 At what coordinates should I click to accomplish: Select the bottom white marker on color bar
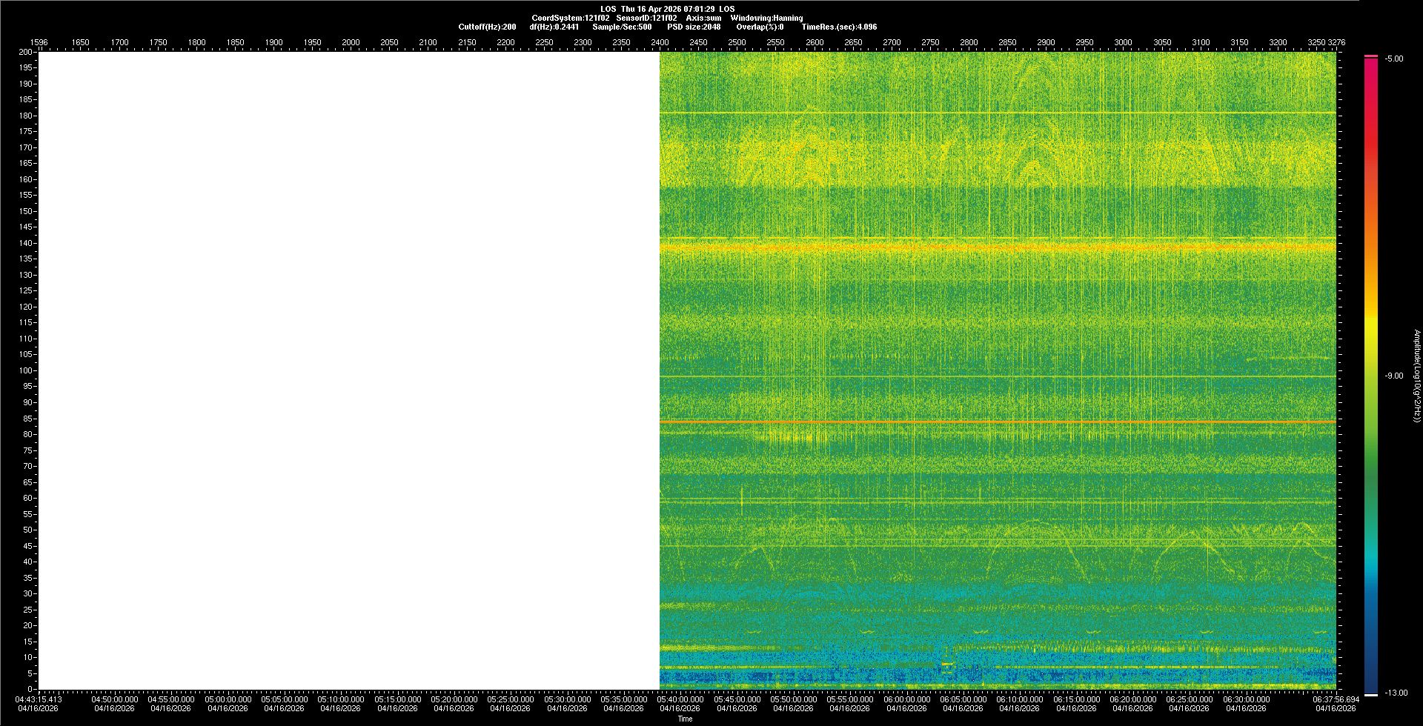click(1371, 695)
